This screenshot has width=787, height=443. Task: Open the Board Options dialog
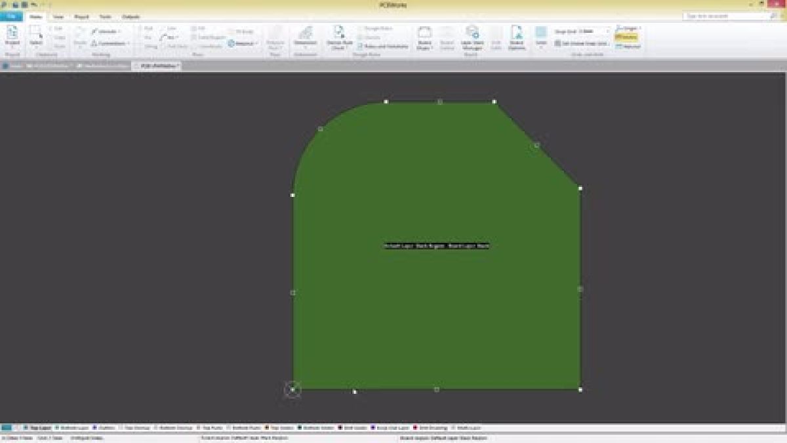518,36
